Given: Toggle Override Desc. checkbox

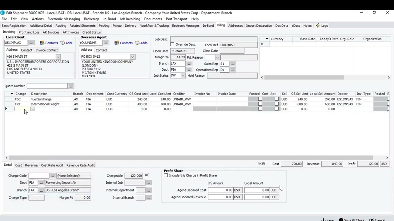Looking at the screenshot, I should click(172, 45).
